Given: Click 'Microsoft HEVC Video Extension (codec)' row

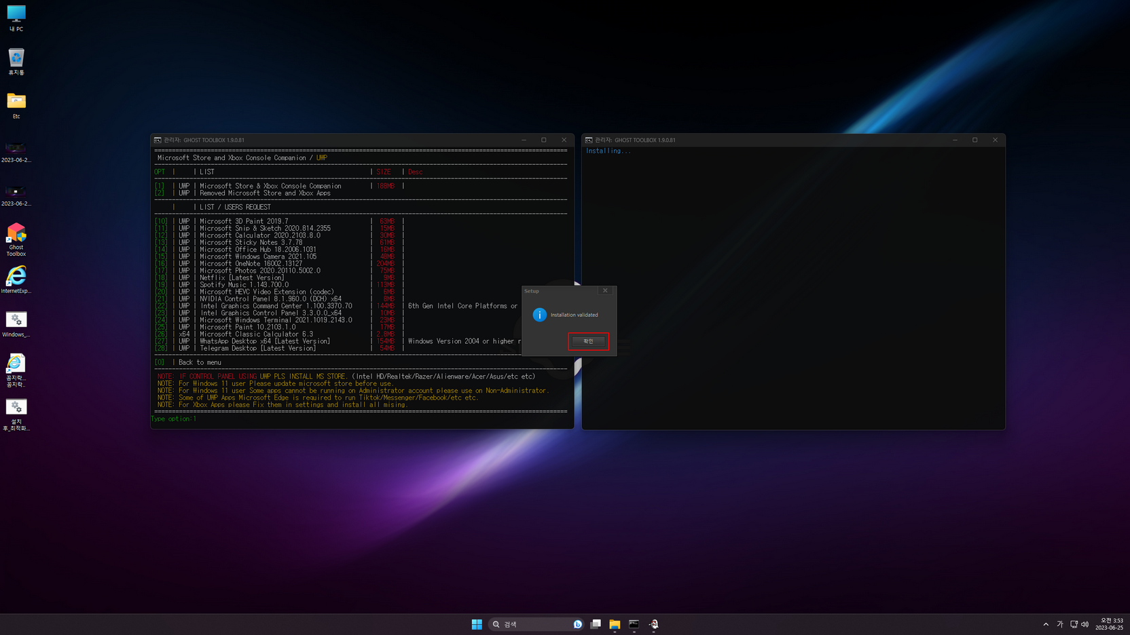Looking at the screenshot, I should pos(279,292).
